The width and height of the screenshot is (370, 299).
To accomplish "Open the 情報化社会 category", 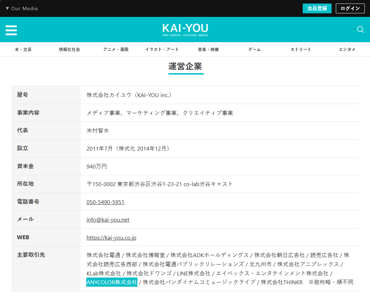I will coord(69,50).
